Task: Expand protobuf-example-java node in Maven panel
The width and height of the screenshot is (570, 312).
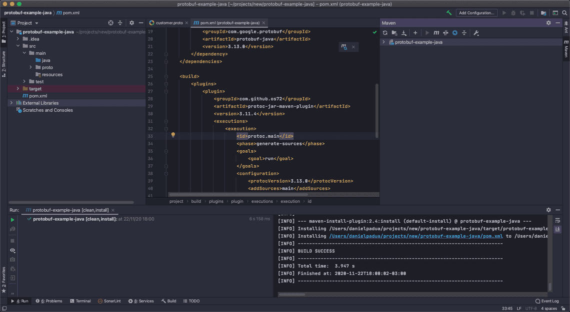Action: [x=384, y=42]
